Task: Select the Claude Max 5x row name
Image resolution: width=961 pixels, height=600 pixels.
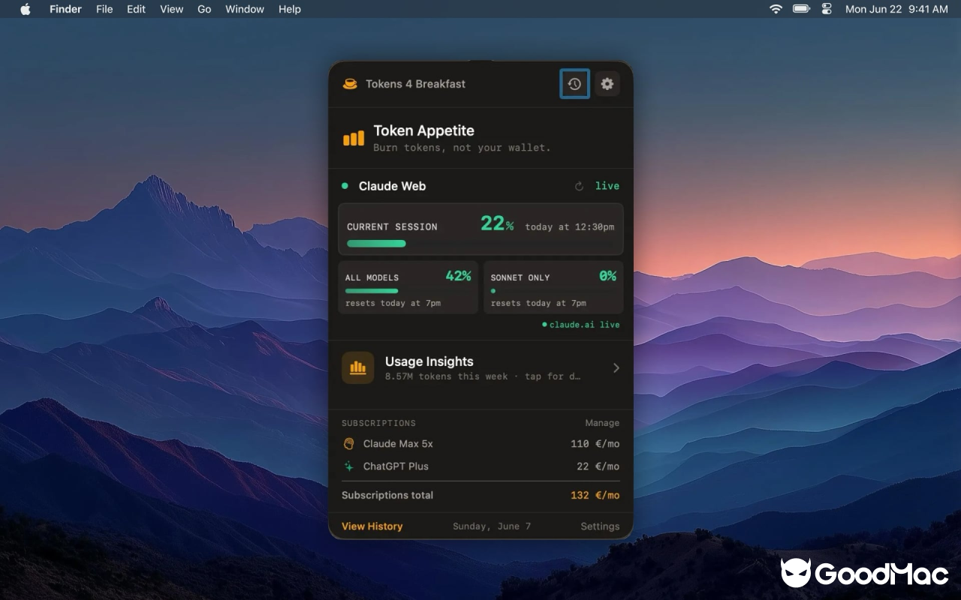Action: [x=398, y=444]
